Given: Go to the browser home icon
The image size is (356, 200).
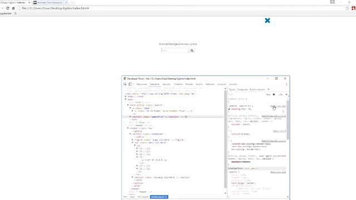Looking at the screenshot, I should point(13,8).
